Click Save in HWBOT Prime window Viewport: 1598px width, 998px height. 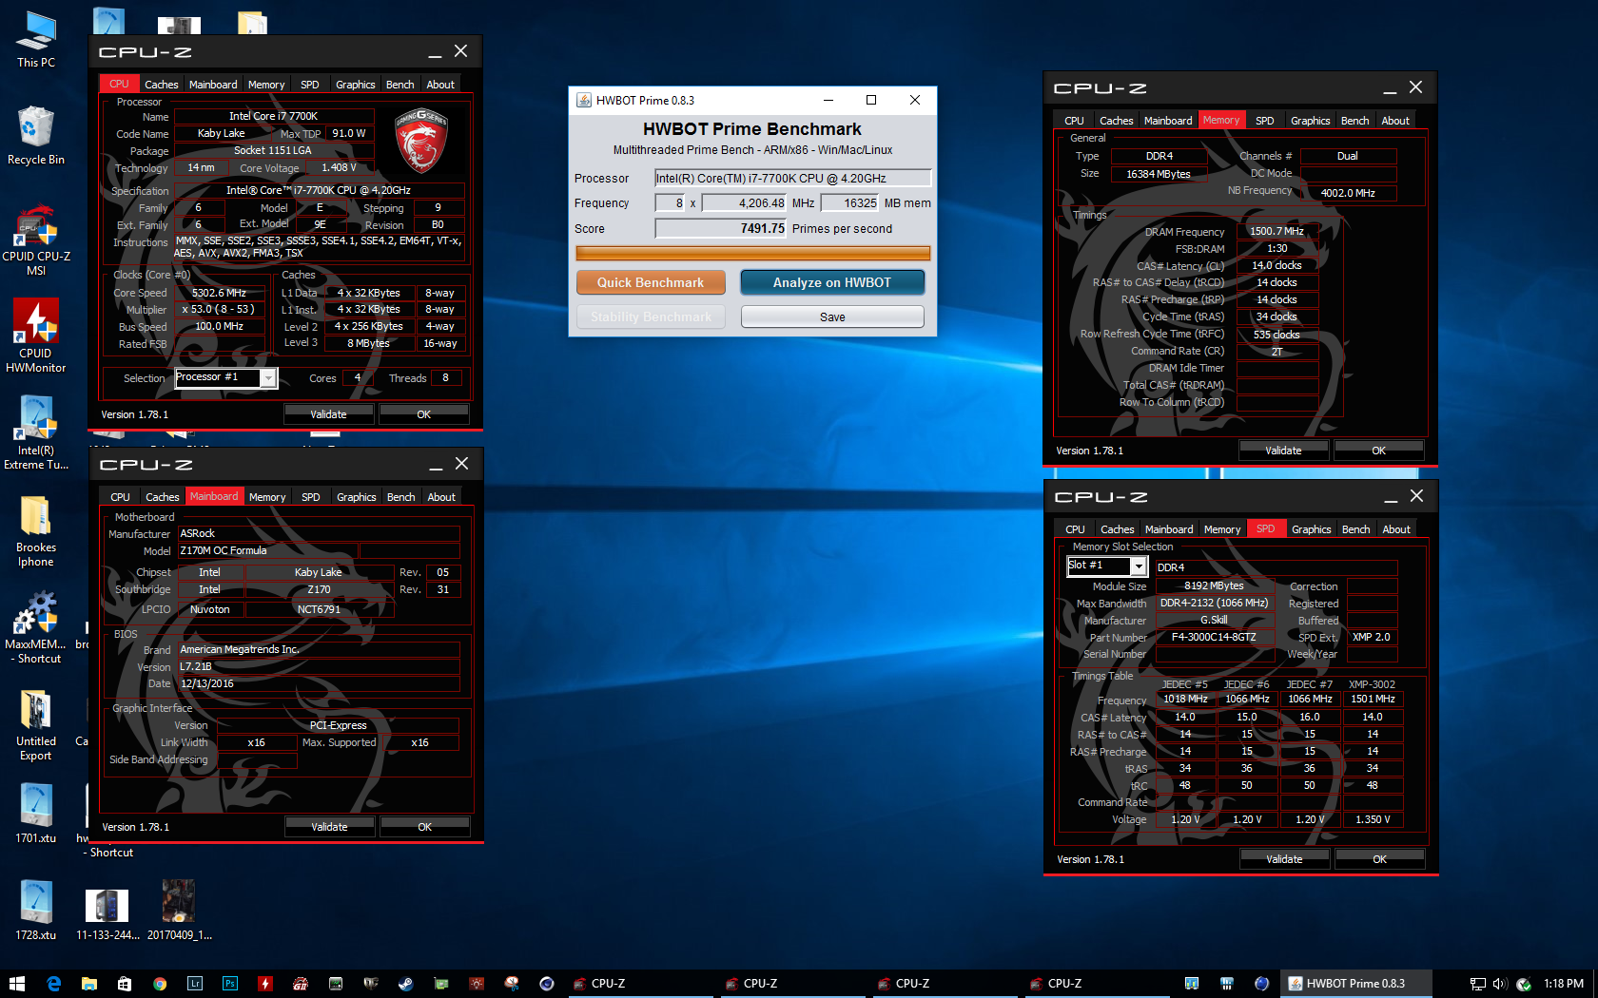(832, 317)
